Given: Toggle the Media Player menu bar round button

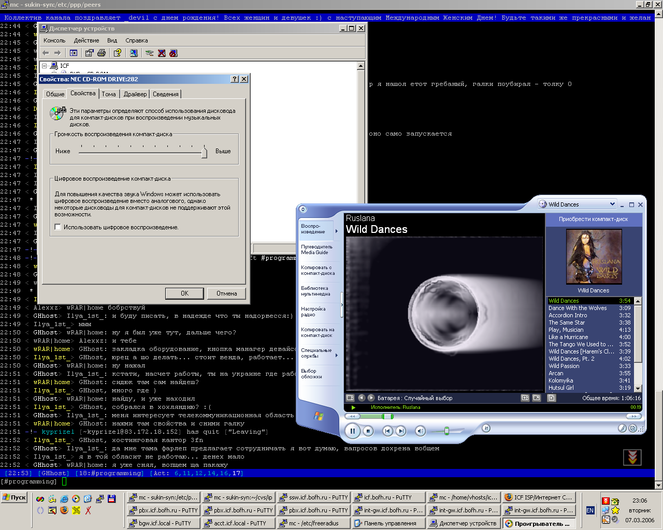Looking at the screenshot, I should coord(303,210).
